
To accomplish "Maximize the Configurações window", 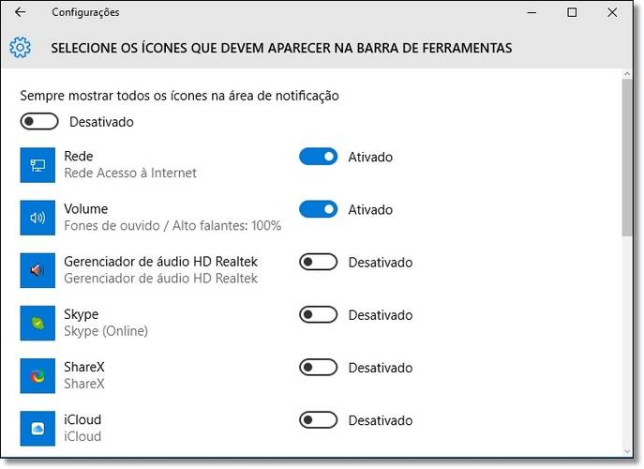I will tap(572, 12).
